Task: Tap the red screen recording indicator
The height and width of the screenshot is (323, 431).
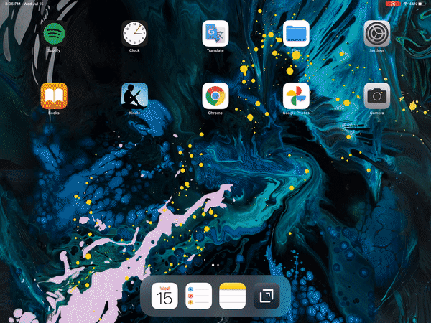Action: tap(392, 4)
